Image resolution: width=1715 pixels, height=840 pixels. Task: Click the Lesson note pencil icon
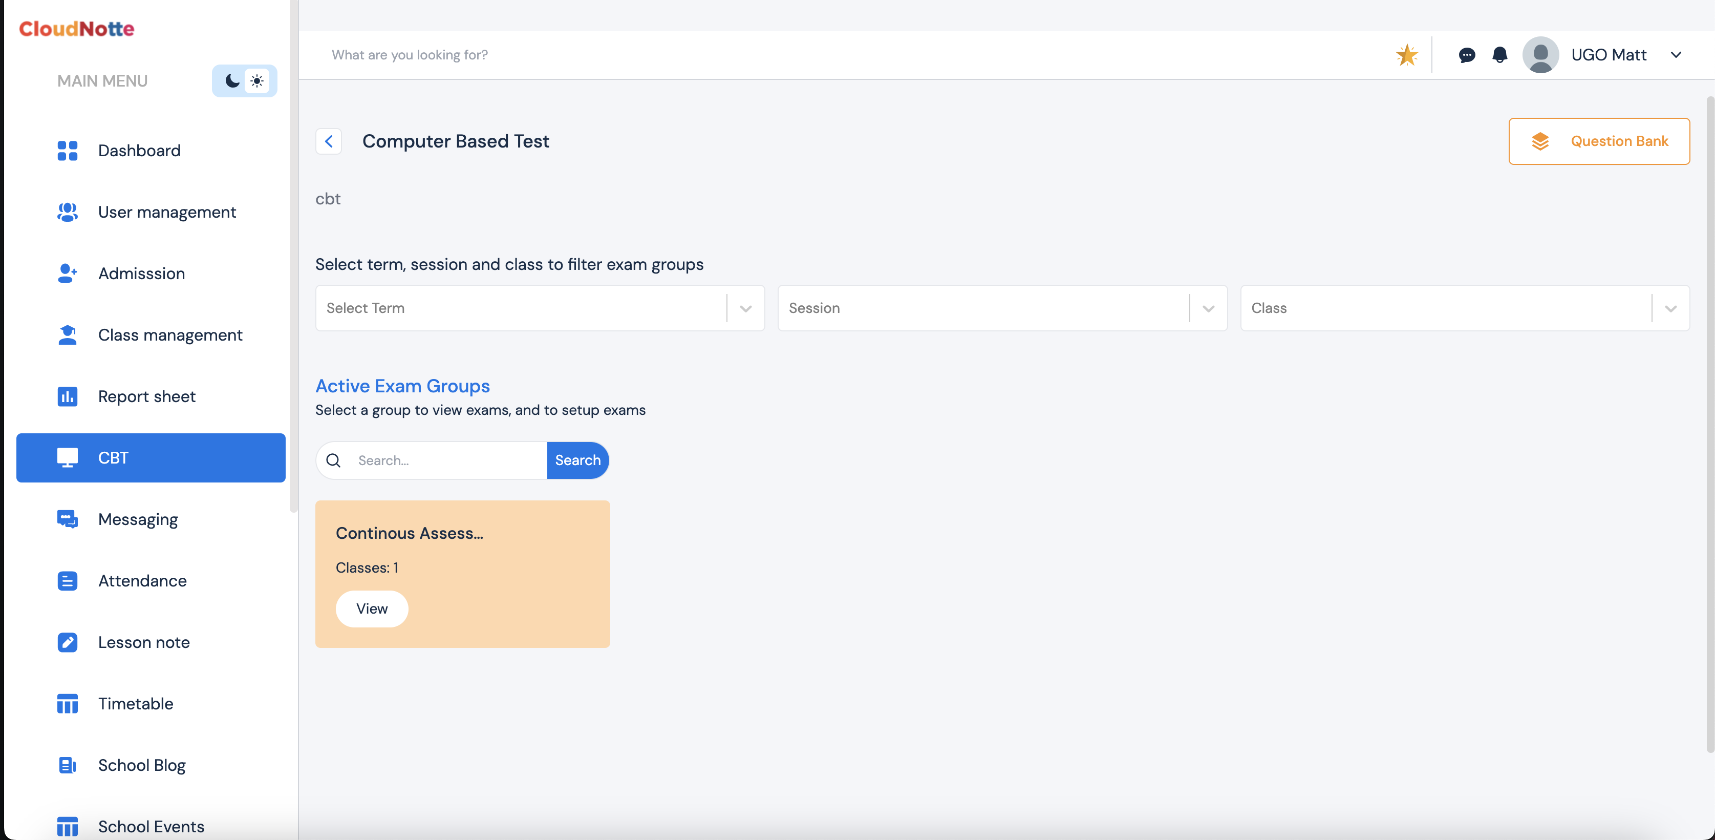click(67, 642)
